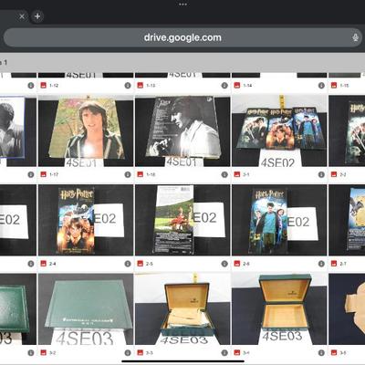Image resolution: width=365 pixels, height=365 pixels.
Task: Show info for file 2-5
Action: [x=224, y=264]
